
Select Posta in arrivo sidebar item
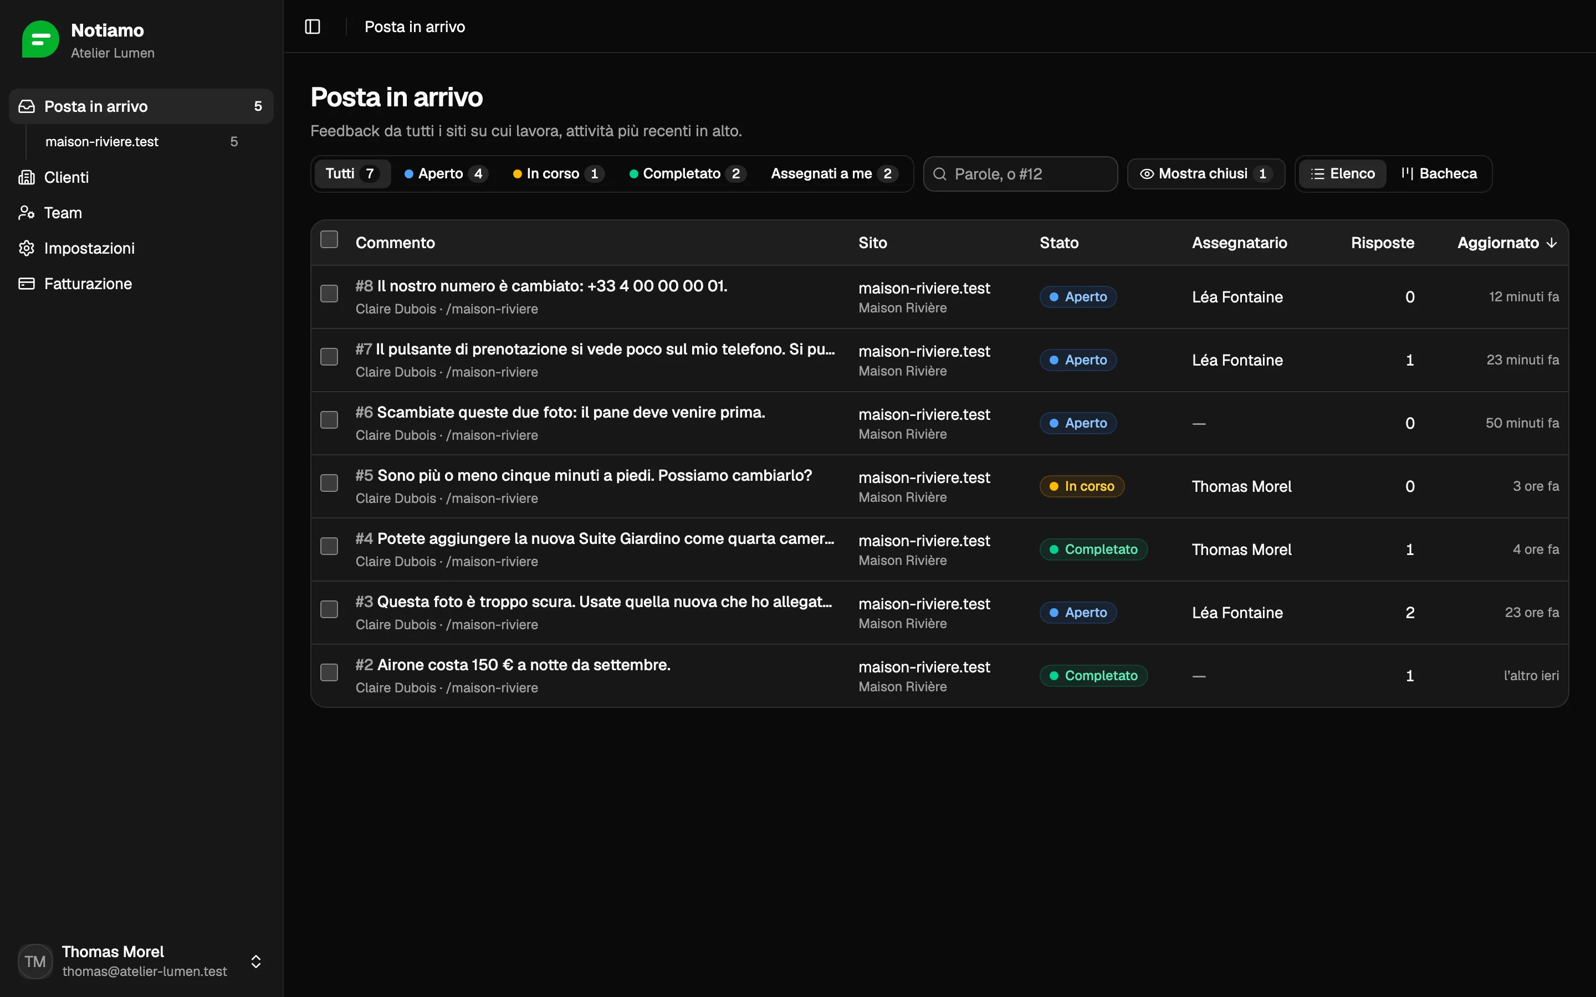coord(141,106)
